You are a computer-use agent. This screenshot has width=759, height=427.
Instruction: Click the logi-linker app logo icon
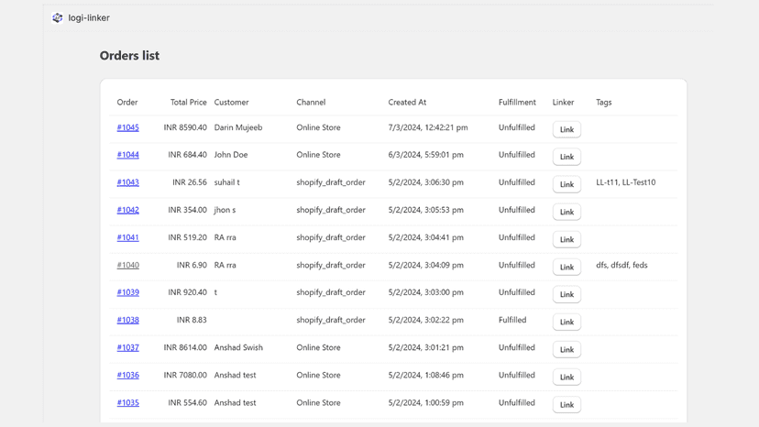[x=58, y=18]
